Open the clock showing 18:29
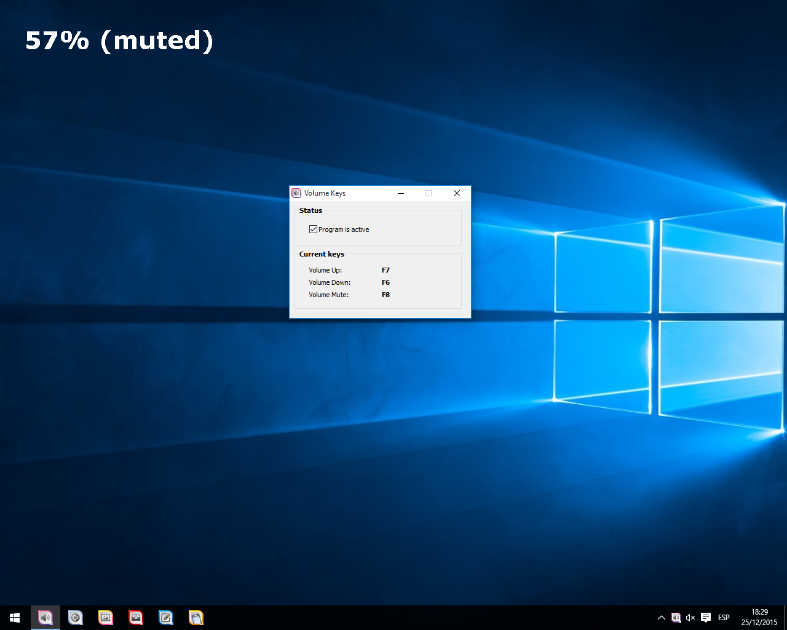 tap(759, 618)
